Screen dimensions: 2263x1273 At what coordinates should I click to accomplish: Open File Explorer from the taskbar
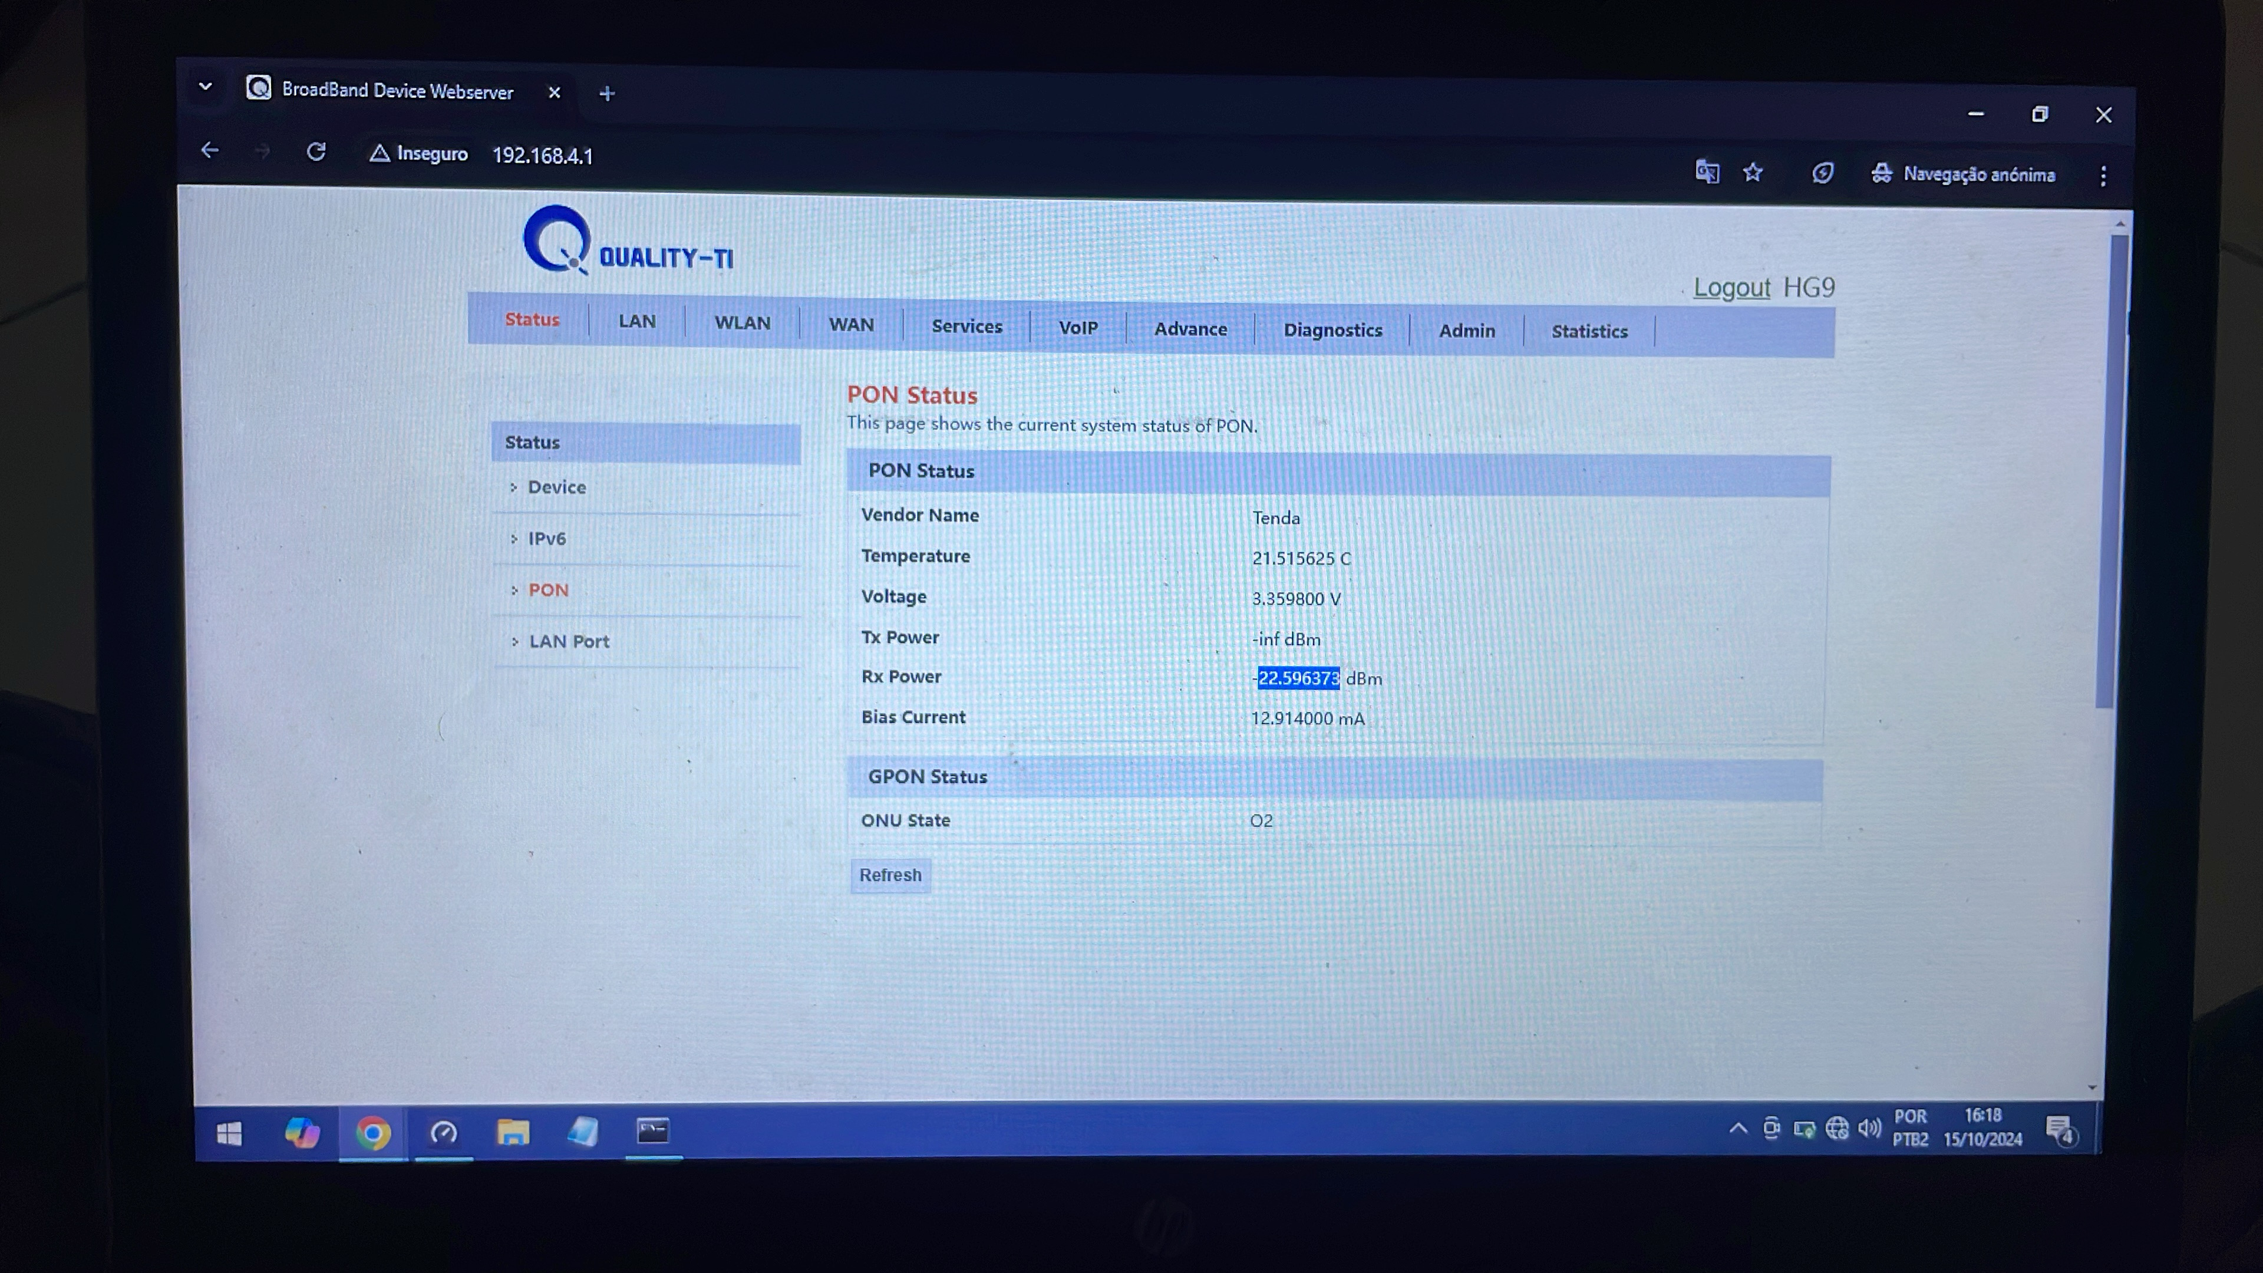point(513,1132)
